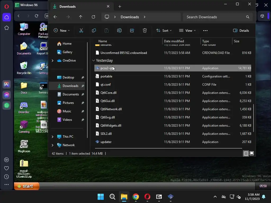This screenshot has width=271, height=203.
Task: Click the Windows 96 start button
Action: pos(27,186)
